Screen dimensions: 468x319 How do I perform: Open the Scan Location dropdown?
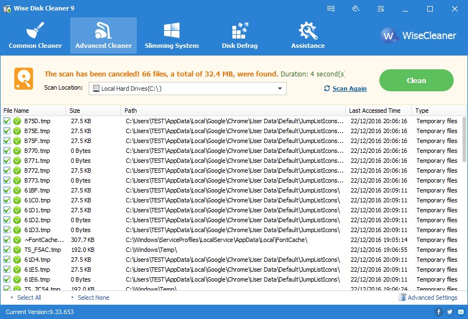(x=187, y=89)
